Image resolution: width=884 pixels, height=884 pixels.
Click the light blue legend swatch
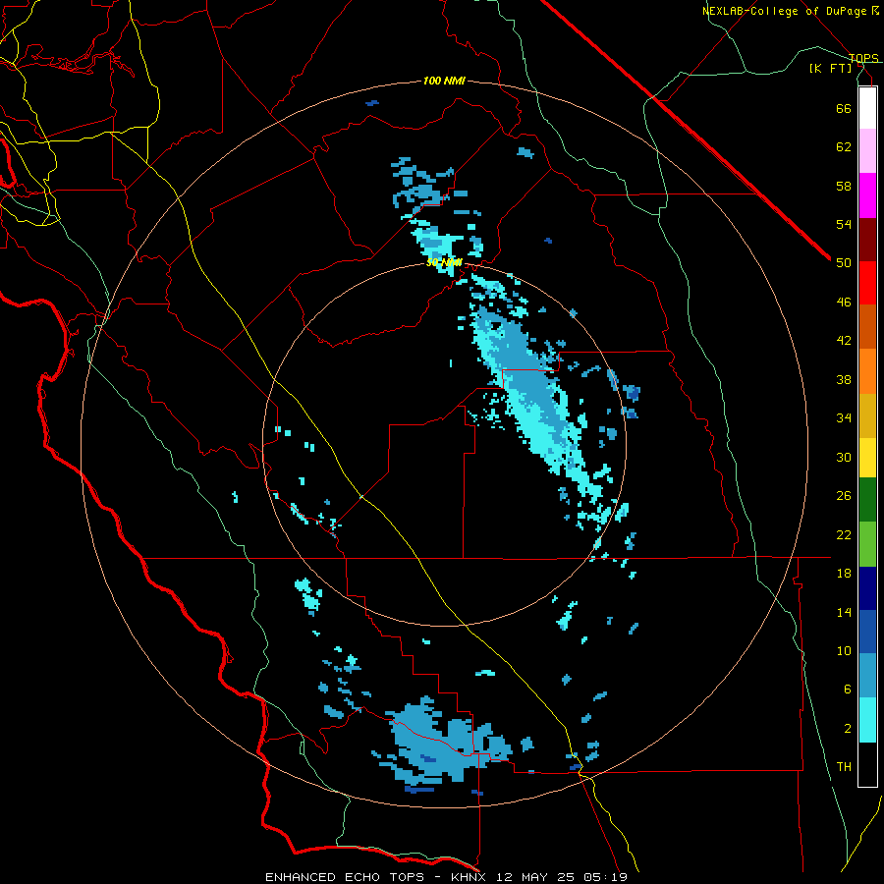click(867, 676)
